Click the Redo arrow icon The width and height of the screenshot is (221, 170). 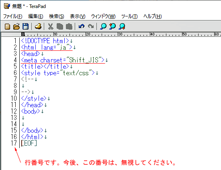click(x=91, y=26)
